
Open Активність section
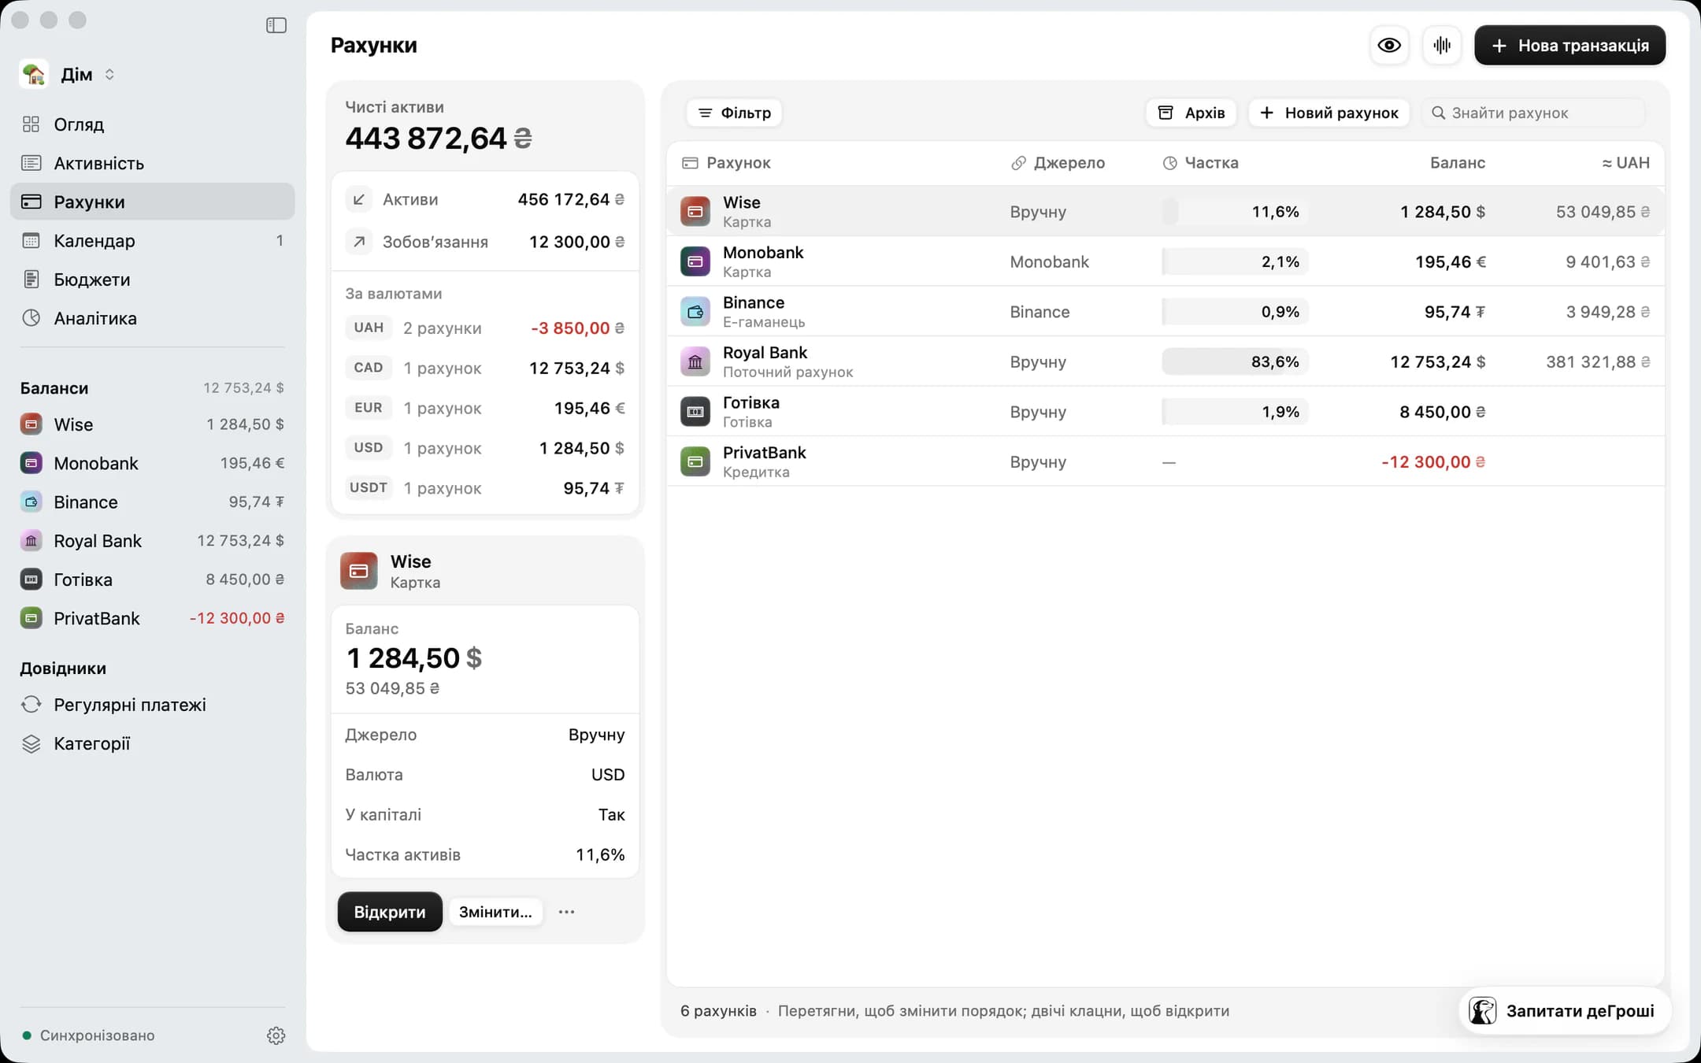(x=152, y=163)
